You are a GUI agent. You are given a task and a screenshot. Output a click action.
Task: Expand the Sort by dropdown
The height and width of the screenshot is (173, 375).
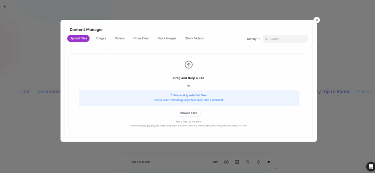click(253, 39)
